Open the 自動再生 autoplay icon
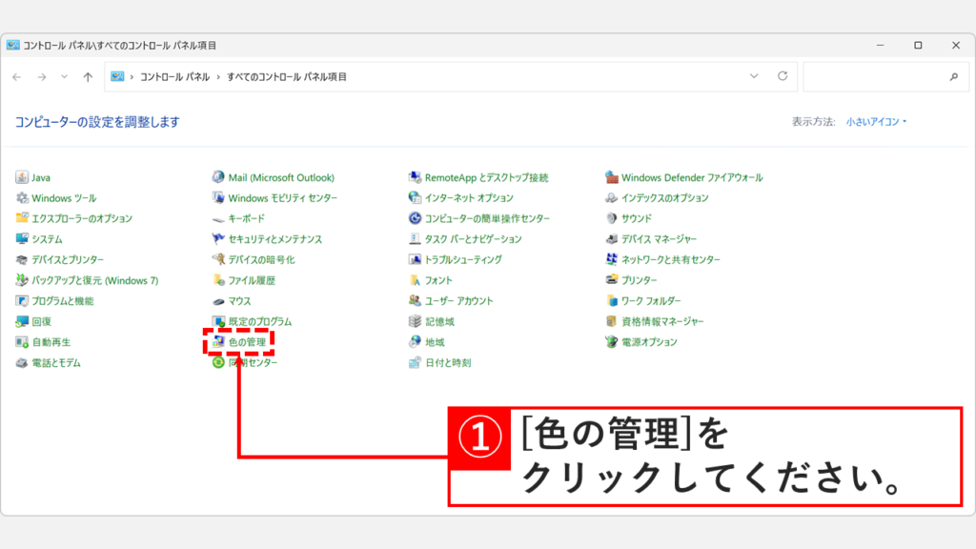 (x=22, y=342)
